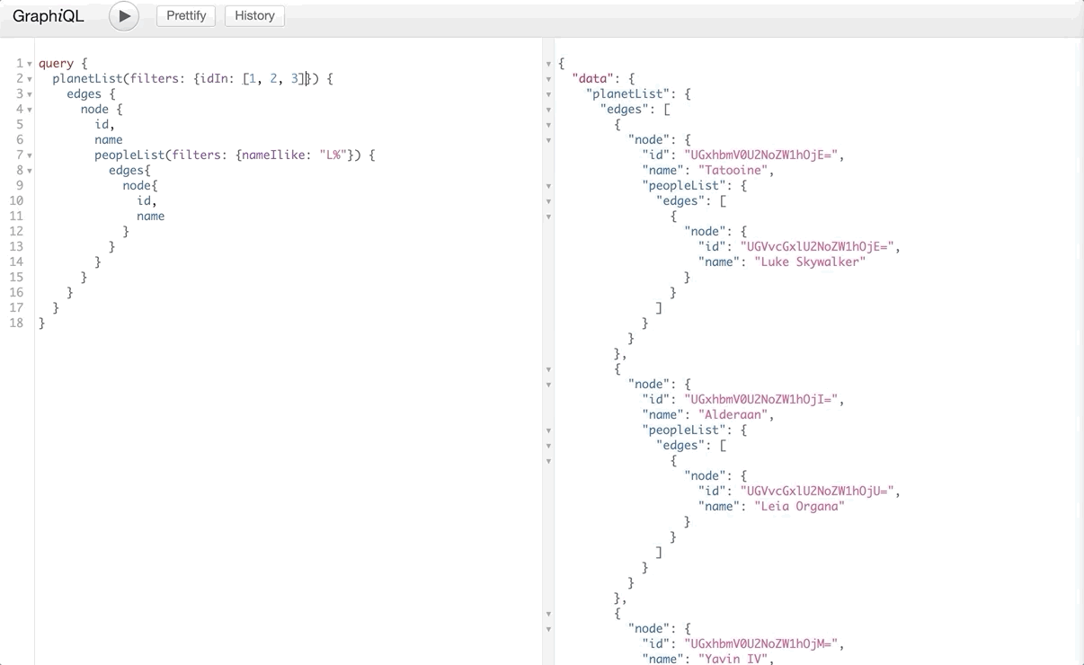Collapse the response node containing Yavin IV
Viewport: 1084px width, 665px height.
click(548, 629)
